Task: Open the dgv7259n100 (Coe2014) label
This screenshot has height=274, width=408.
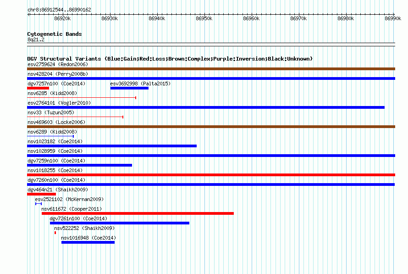Action: (x=56, y=161)
